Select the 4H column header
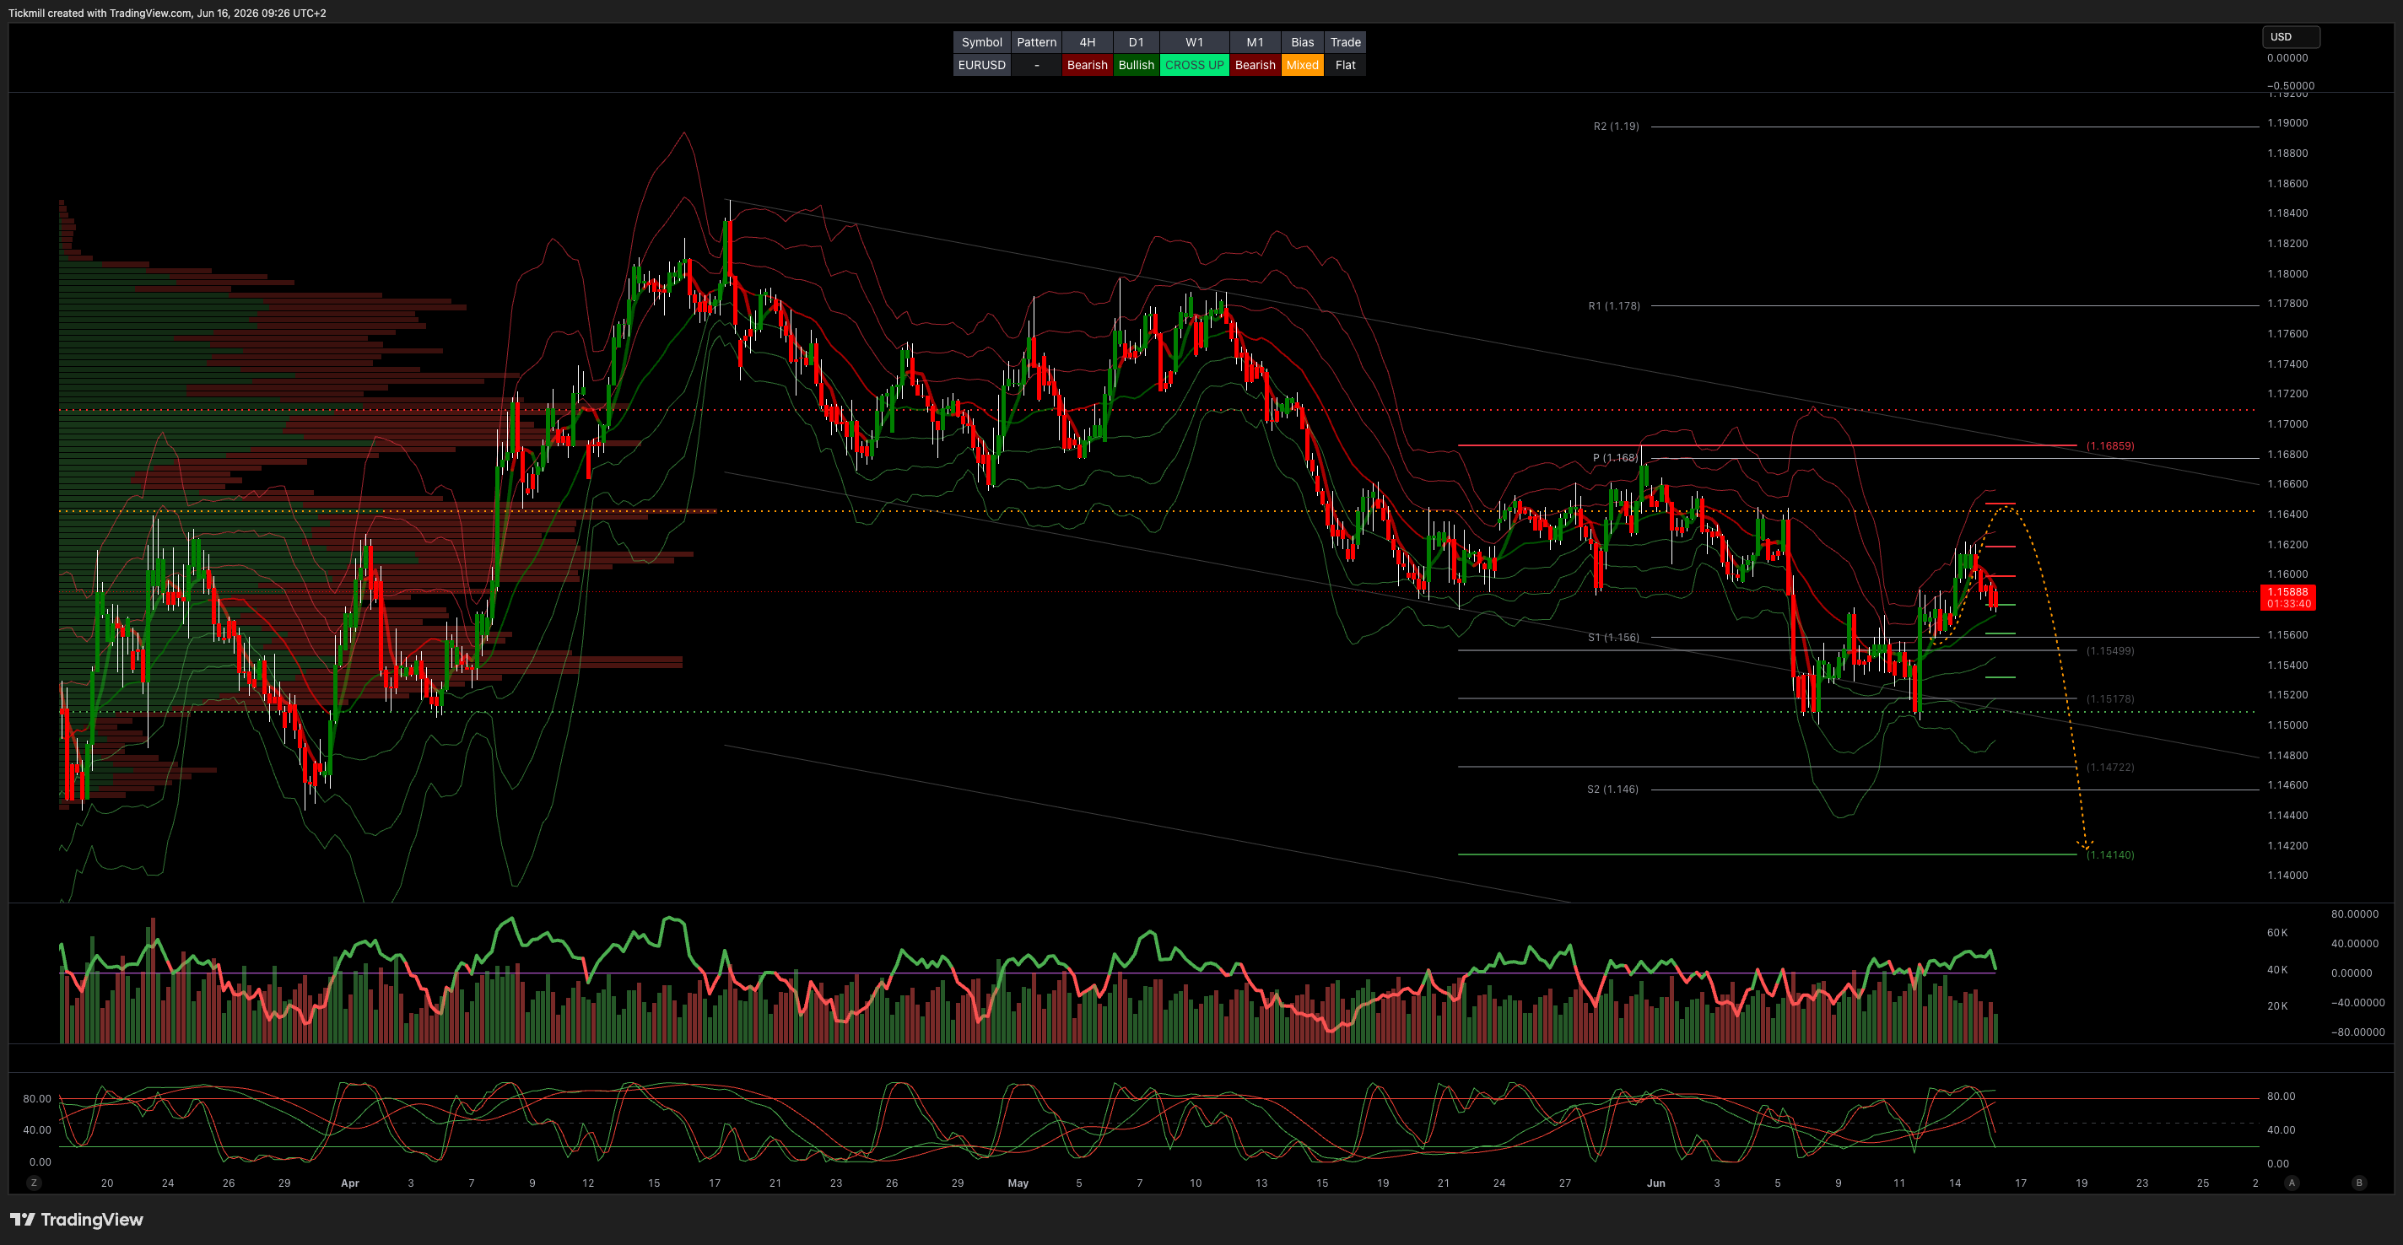 point(1087,42)
